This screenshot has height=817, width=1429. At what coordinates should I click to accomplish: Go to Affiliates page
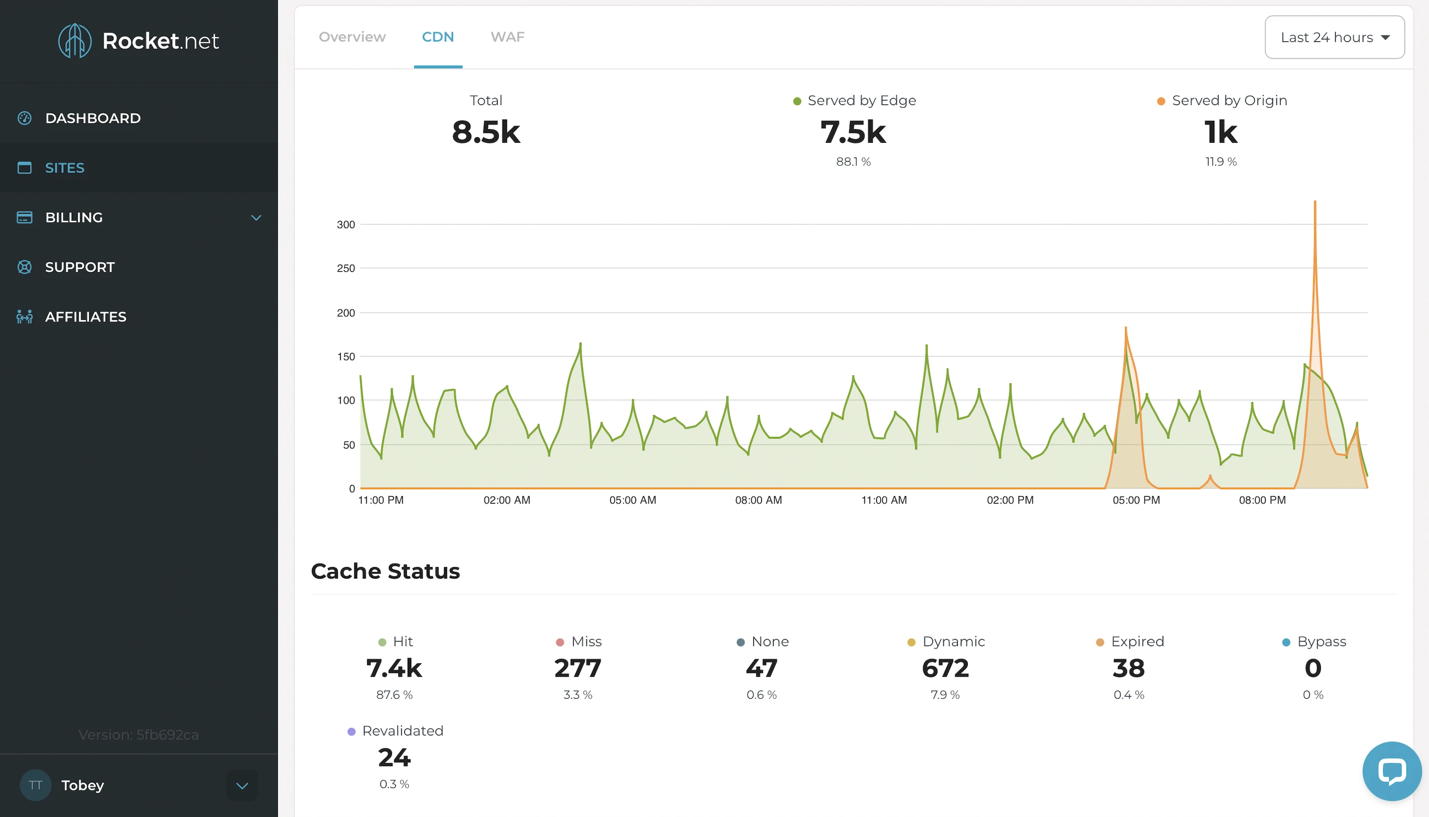(85, 317)
